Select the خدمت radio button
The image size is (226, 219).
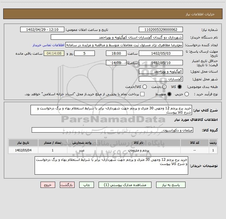(x=164, y=87)
